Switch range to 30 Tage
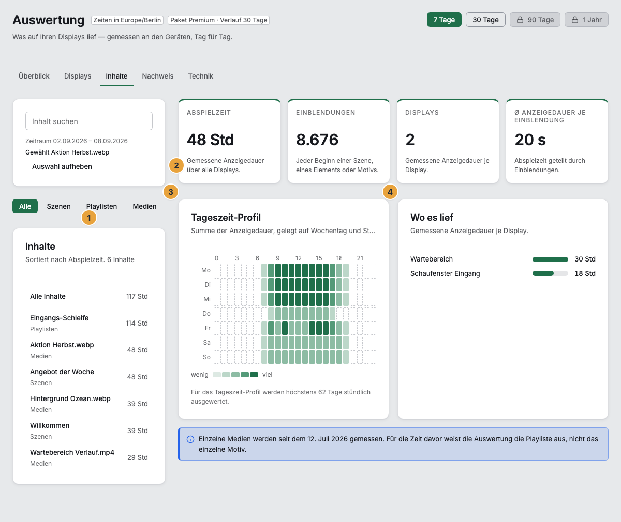The image size is (621, 522). pyautogui.click(x=485, y=20)
